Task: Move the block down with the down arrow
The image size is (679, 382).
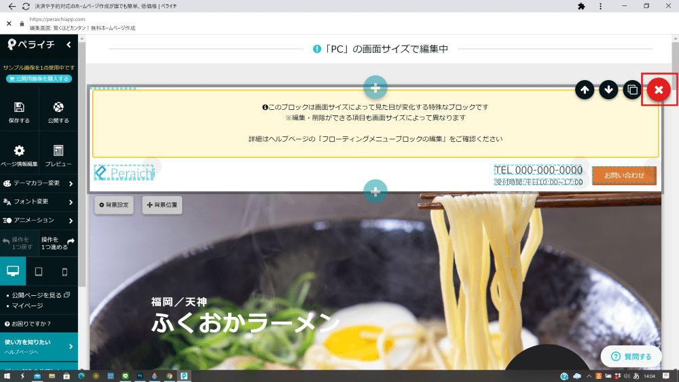Action: (x=608, y=90)
